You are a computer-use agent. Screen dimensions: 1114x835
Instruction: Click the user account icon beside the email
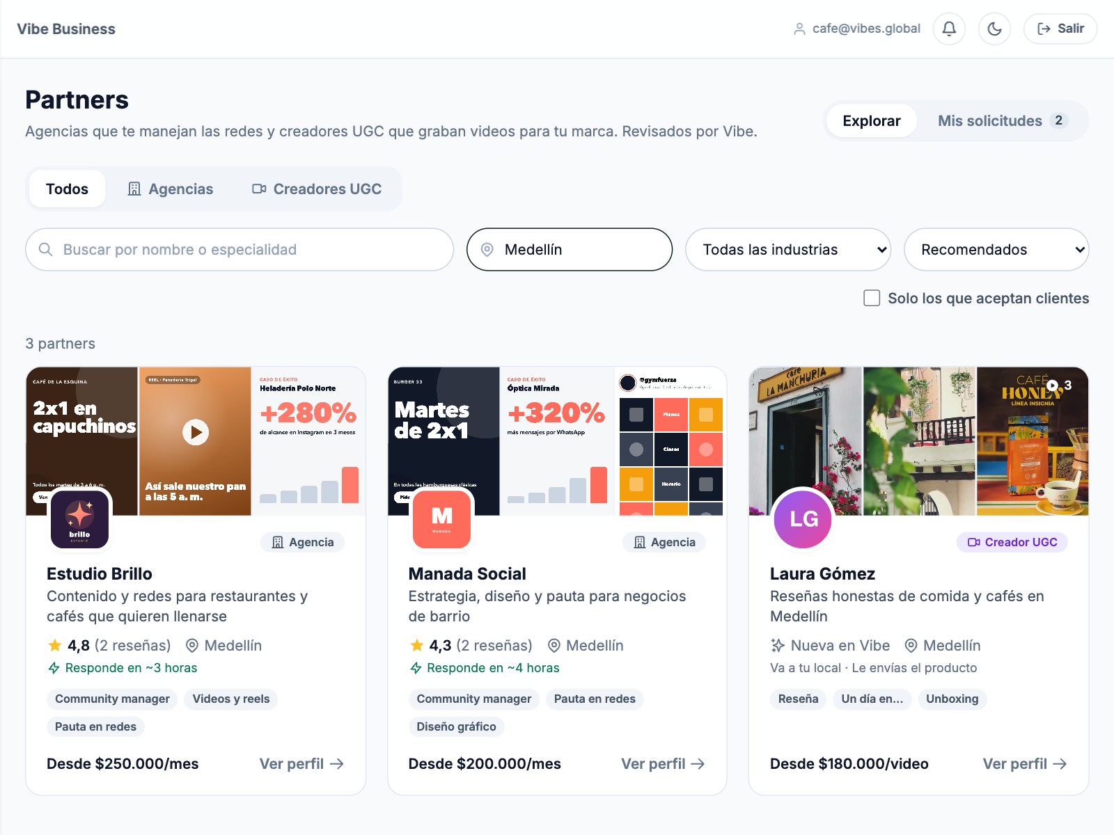[x=799, y=29]
